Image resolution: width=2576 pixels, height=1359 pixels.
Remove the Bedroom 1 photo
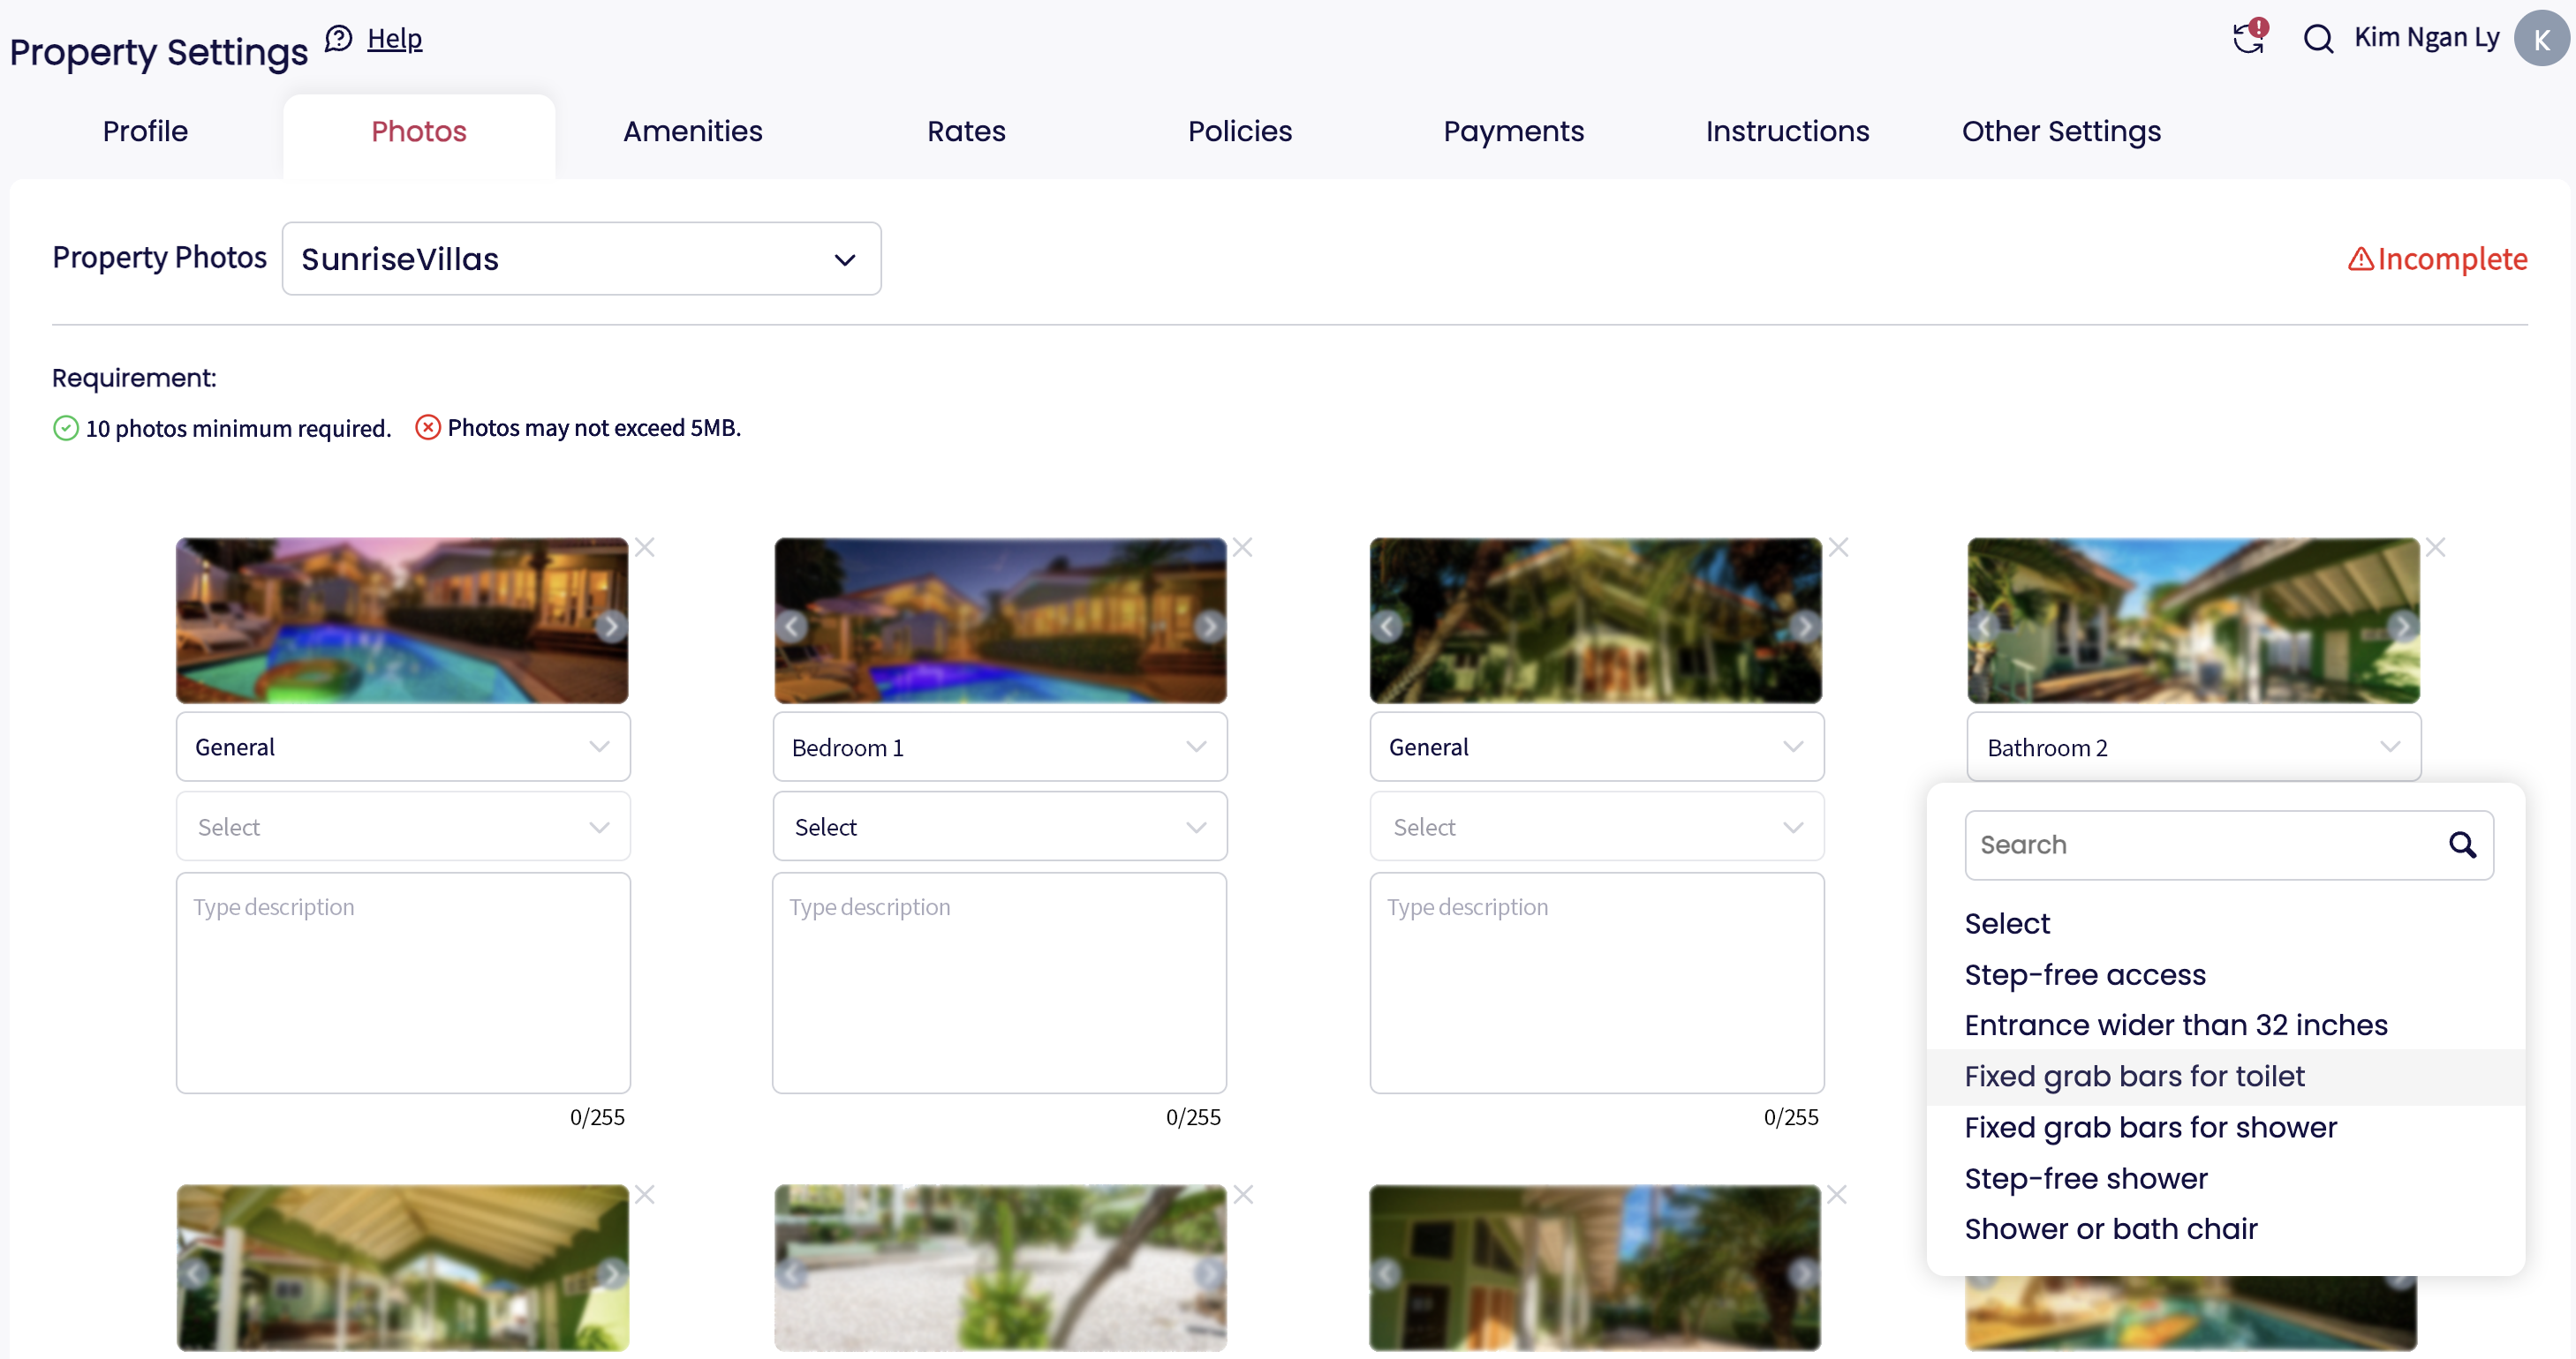1242,548
